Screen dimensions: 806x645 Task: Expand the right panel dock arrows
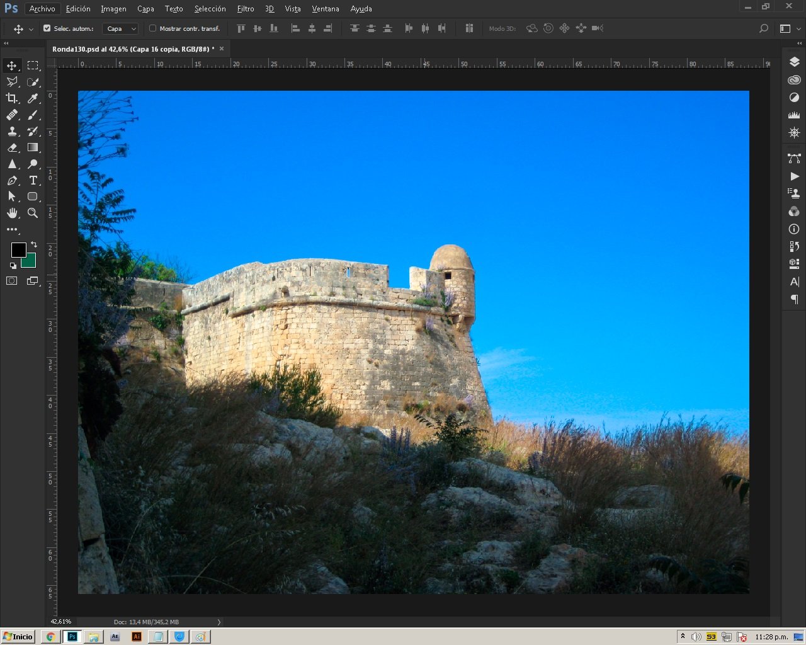(x=799, y=43)
